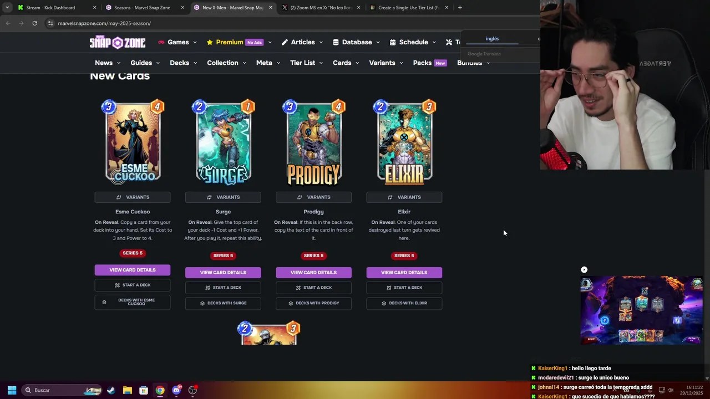Close the New X-Men Marvel Snap tab

[x=271, y=8]
